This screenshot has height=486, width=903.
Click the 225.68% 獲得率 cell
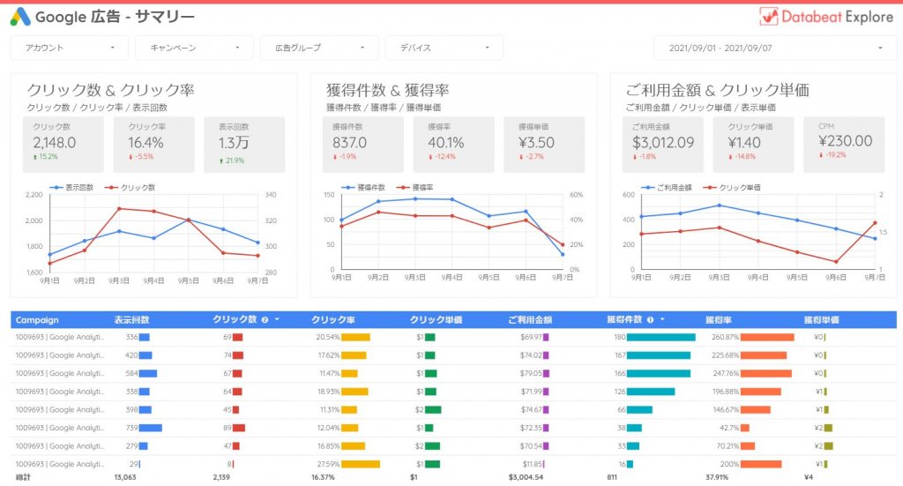coord(725,355)
